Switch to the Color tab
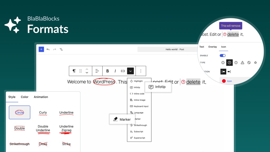The height and width of the screenshot is (152, 270). (x=25, y=97)
